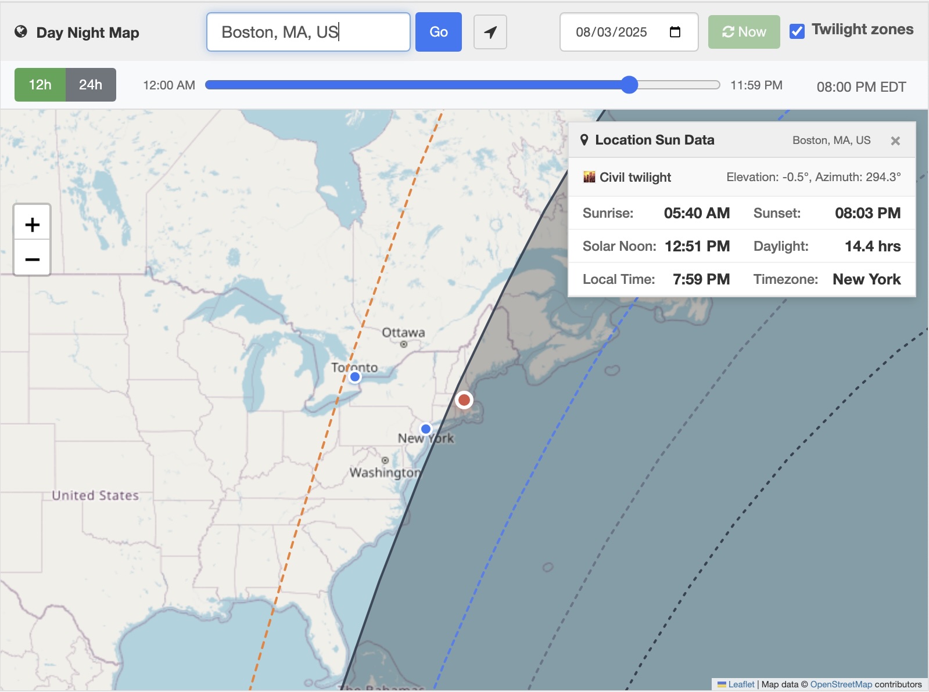Viewport: 929px width, 692px height.
Task: Click the Day Night Map title
Action: [x=88, y=33]
